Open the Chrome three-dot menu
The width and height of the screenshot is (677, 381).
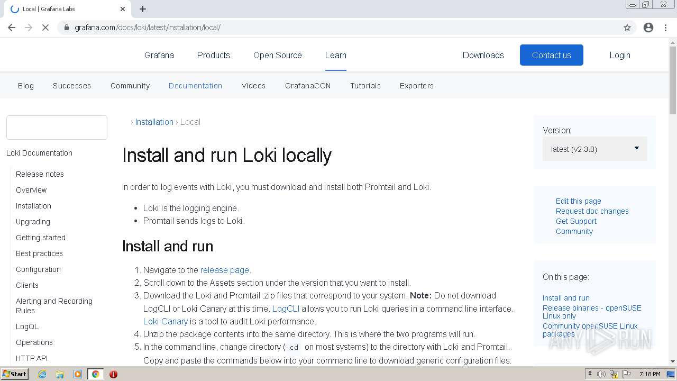tap(665, 28)
